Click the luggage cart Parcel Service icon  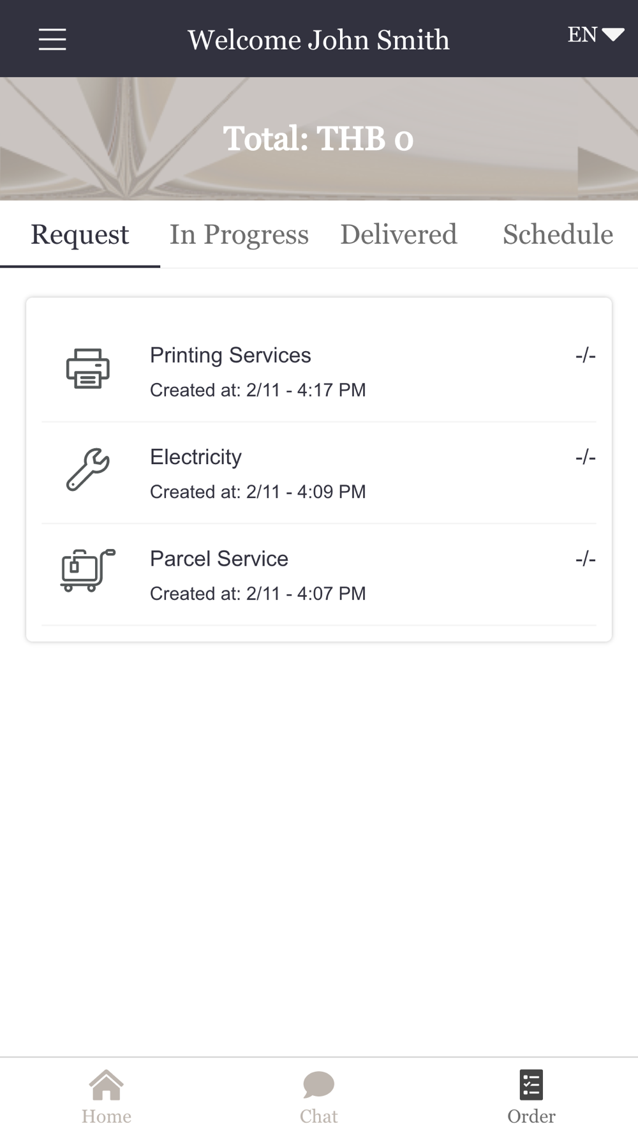(x=88, y=570)
